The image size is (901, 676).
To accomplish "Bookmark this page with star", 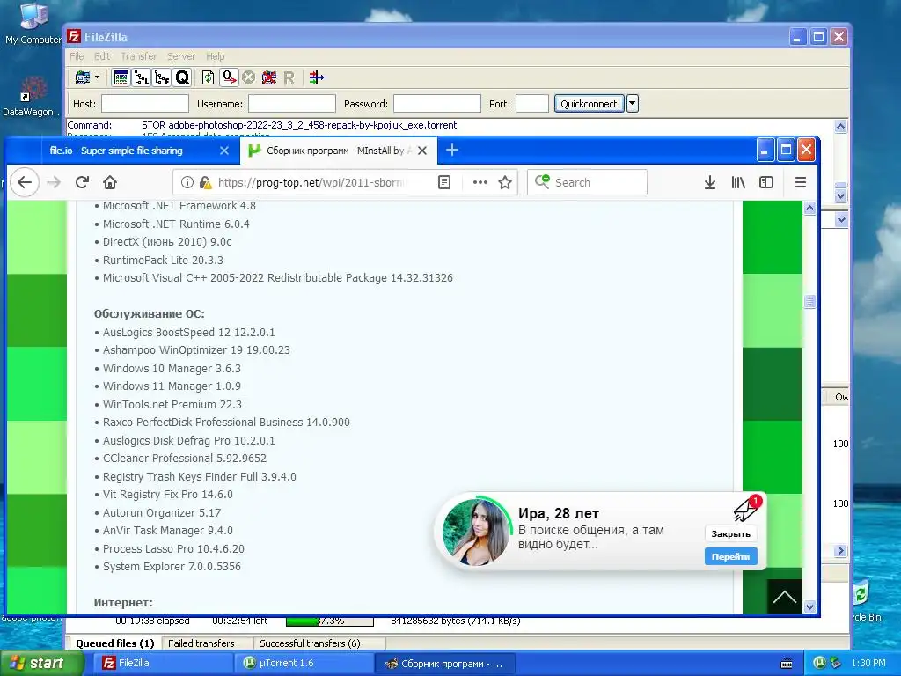I will tap(505, 182).
